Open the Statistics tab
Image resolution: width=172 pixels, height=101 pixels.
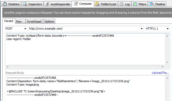(11, 4)
